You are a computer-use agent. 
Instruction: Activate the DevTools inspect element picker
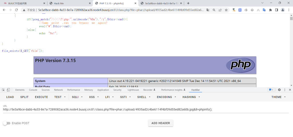pyautogui.click(x=3, y=90)
